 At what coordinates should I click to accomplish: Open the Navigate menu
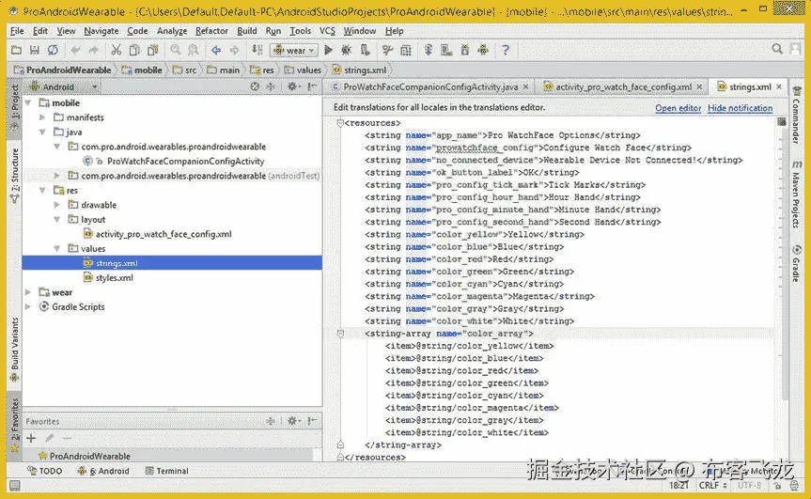coord(101,31)
